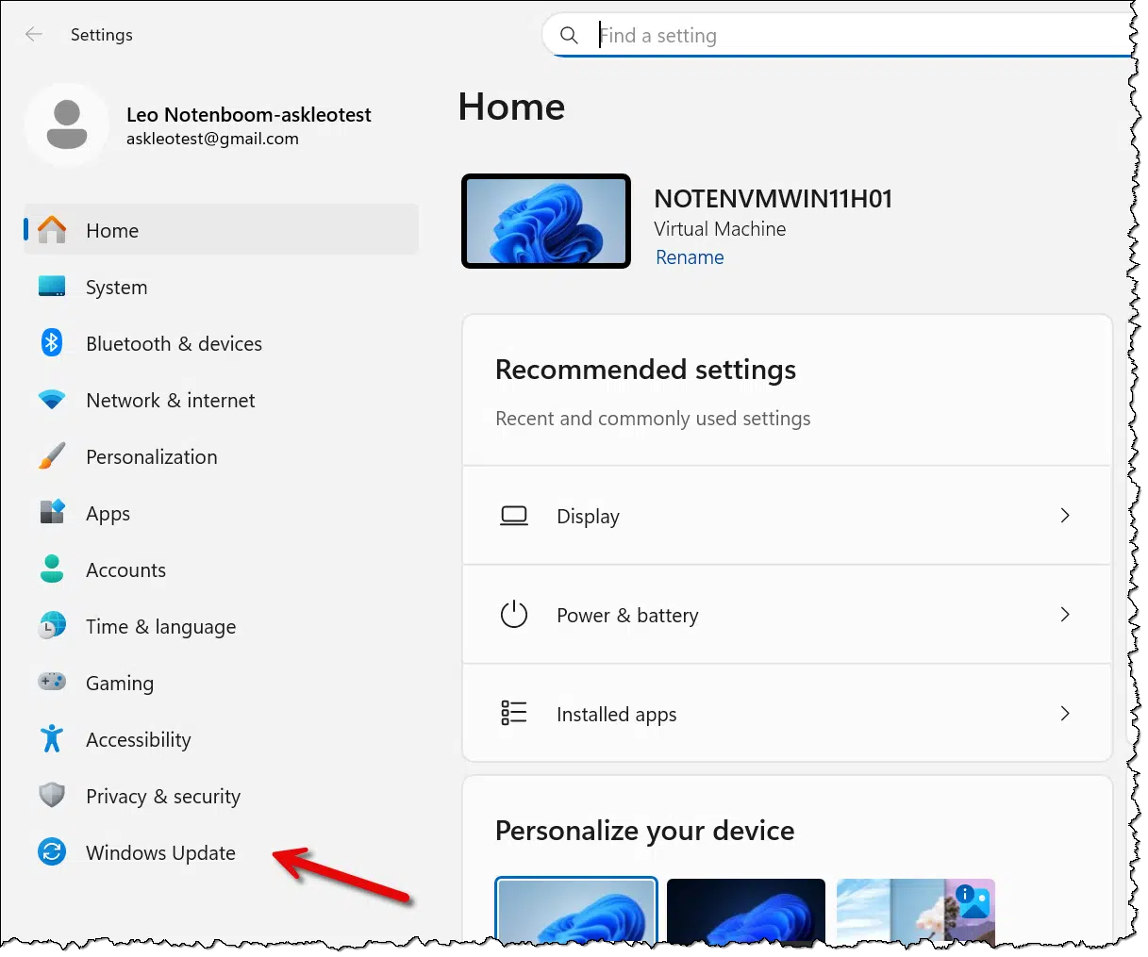Click the System monitor icon
Image resolution: width=1148 pixels, height=957 pixels.
pyautogui.click(x=52, y=287)
